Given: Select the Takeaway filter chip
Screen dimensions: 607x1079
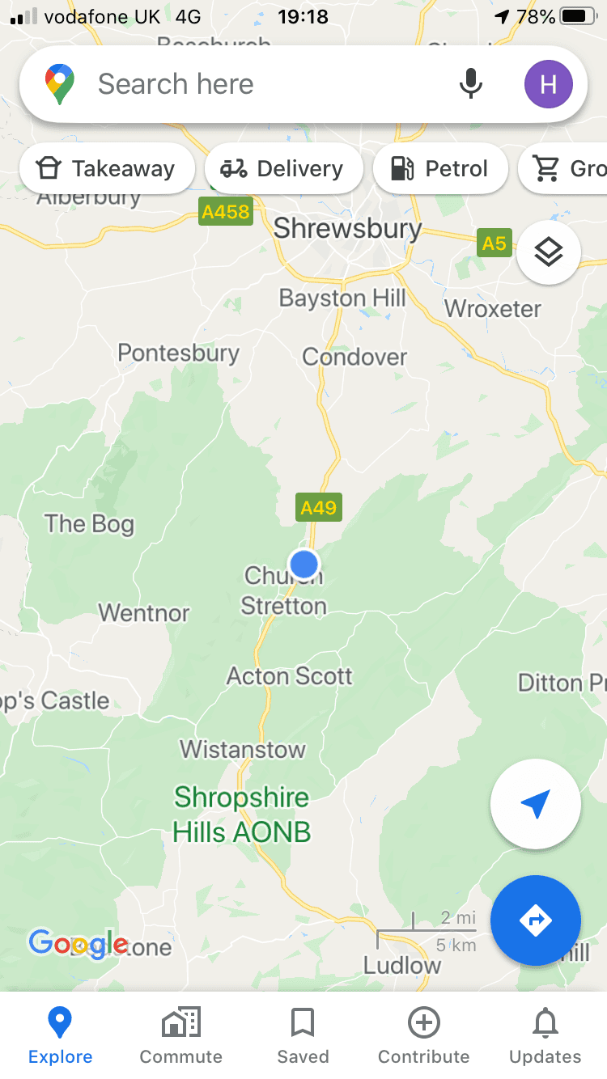Looking at the screenshot, I should (x=107, y=168).
